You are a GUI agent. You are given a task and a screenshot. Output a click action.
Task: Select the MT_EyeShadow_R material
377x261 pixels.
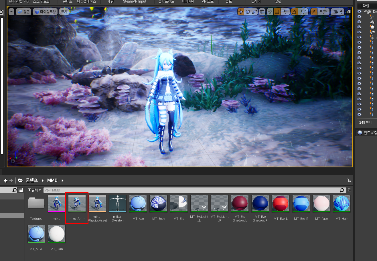(260, 208)
